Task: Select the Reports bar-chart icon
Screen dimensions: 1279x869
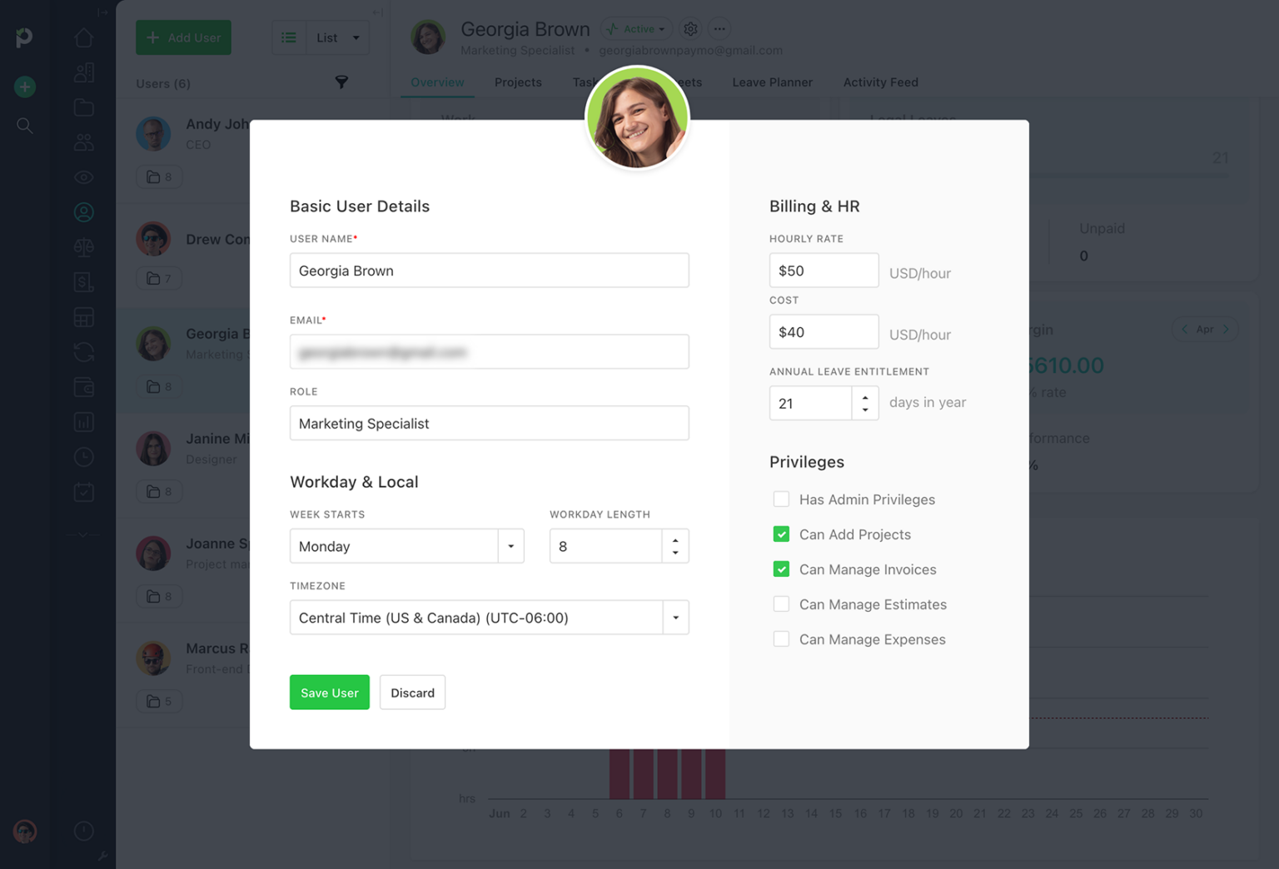Action: [83, 422]
